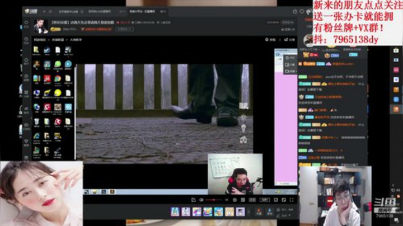Send the first gift in the gift bar

175,212
